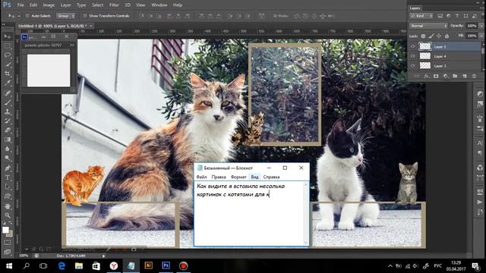Hide Layer 4 using its eye icon

[412, 56]
